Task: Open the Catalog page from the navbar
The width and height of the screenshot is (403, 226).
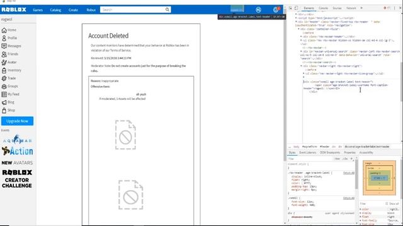Action: pyautogui.click(x=55, y=10)
